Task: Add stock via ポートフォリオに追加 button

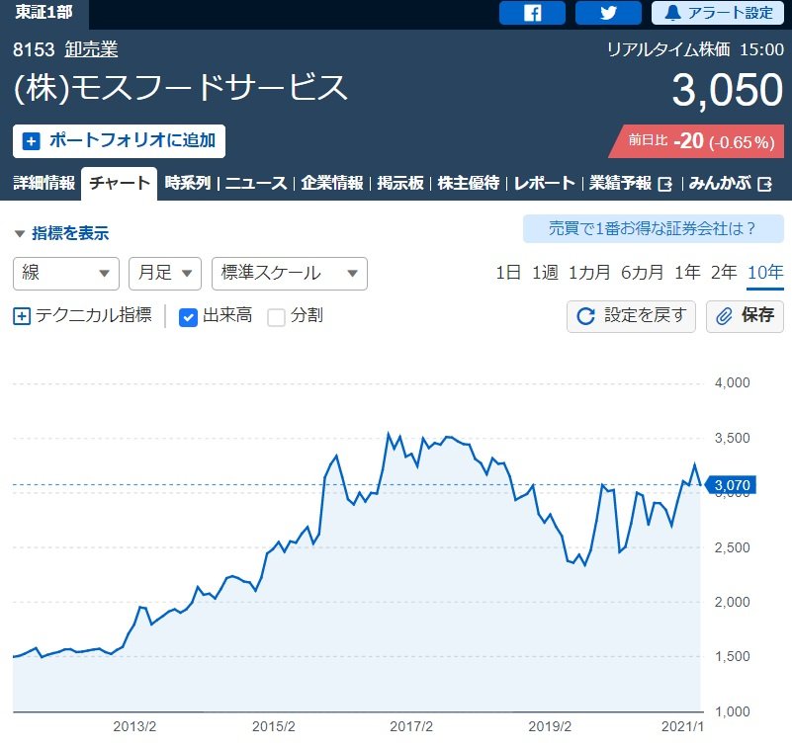Action: [x=119, y=140]
